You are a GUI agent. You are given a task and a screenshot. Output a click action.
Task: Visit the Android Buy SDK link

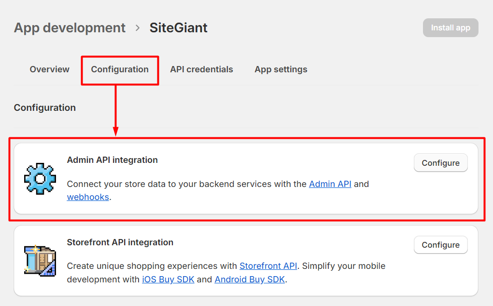coord(250,279)
